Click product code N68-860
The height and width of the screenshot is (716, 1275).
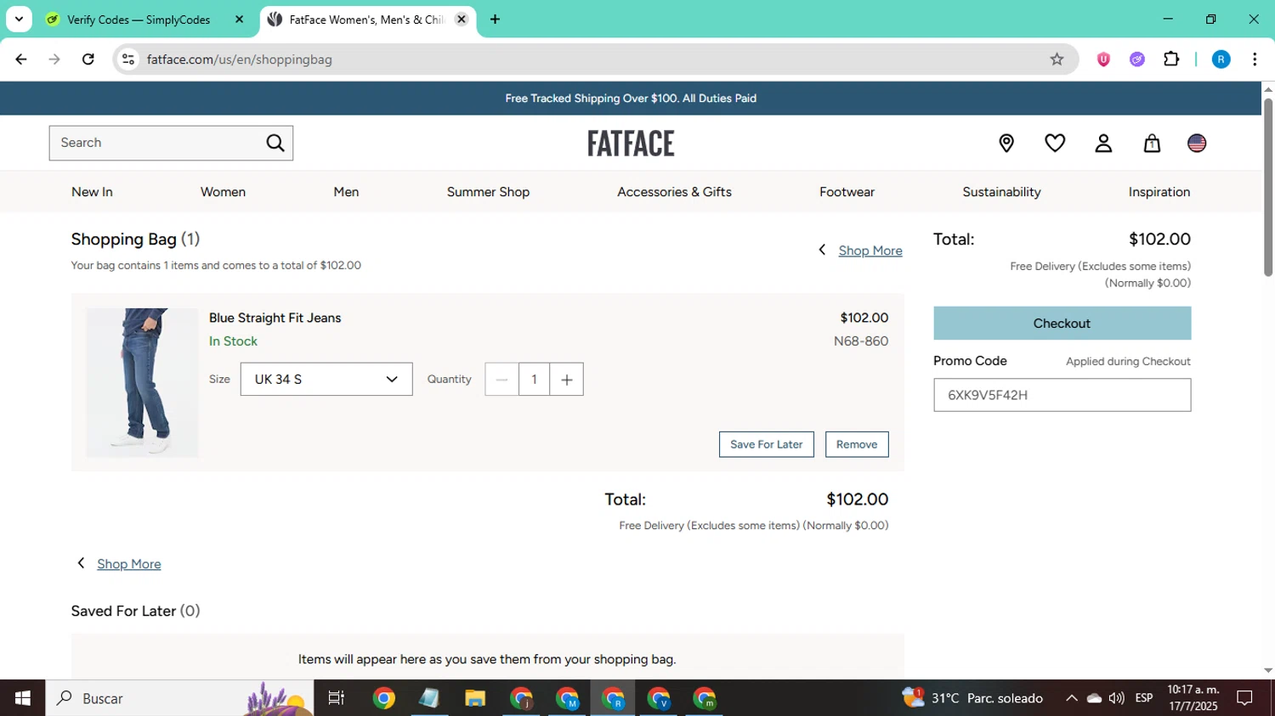[x=861, y=341]
